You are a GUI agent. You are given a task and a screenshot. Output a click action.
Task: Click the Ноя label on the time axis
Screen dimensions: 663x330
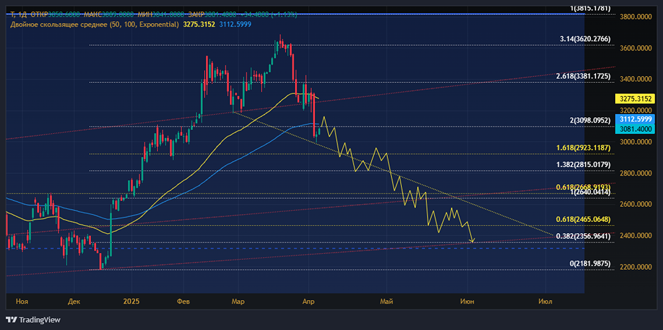(22, 302)
